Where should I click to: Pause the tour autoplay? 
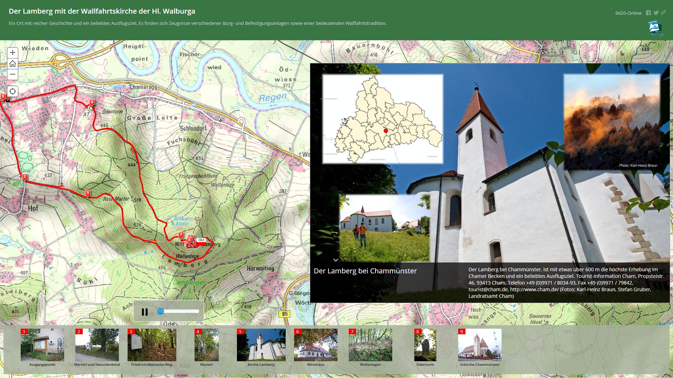tap(145, 312)
